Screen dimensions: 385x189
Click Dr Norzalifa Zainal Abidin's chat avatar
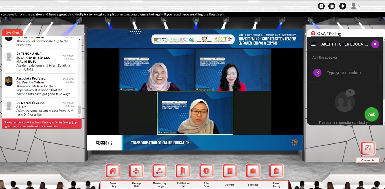9,105
